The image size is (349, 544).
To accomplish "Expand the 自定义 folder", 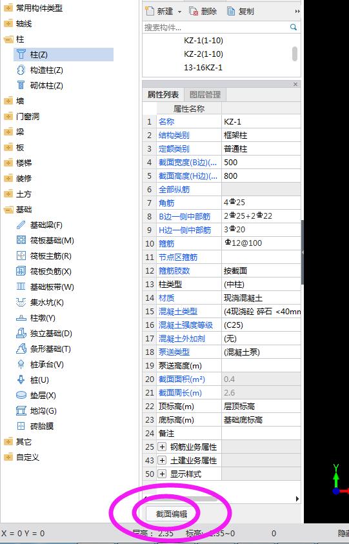I will 8,458.
